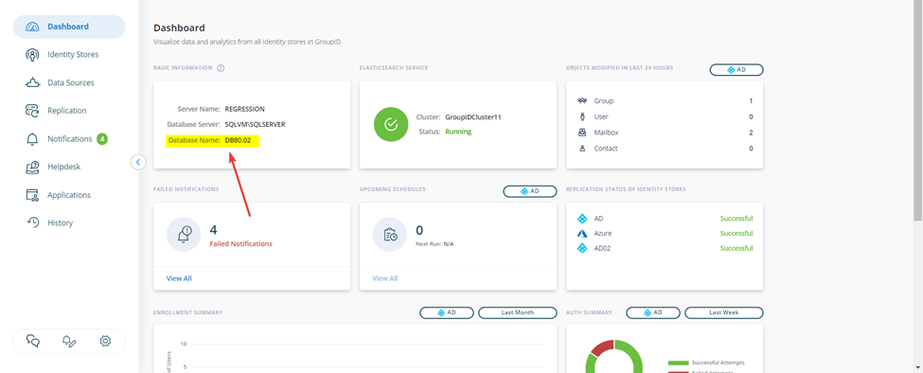The image size is (923, 373).
Task: Click the bell with pencil icon
Action: tap(69, 341)
